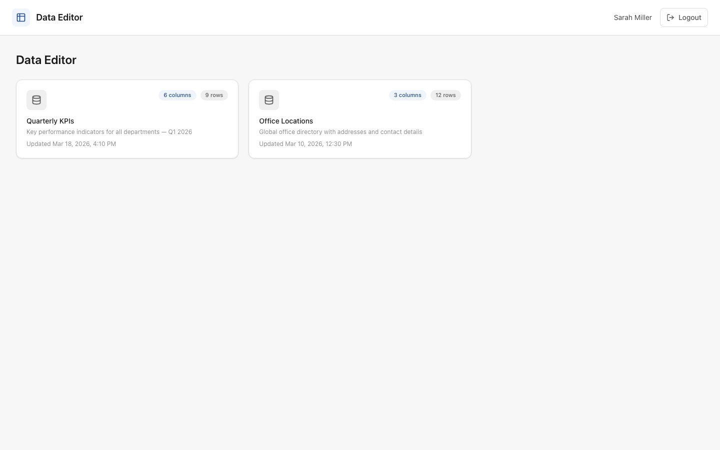The image size is (720, 450).
Task: Click the Data Editor header bar title
Action: 59,17
